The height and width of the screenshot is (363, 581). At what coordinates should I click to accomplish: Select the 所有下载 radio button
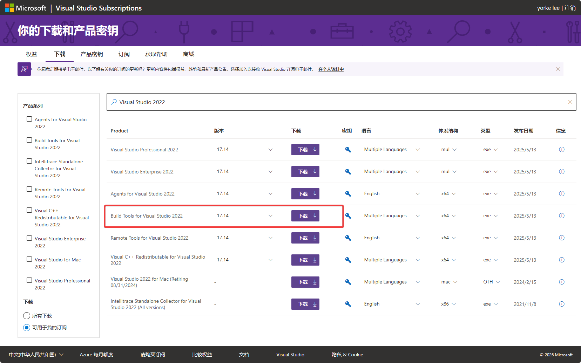click(x=27, y=316)
